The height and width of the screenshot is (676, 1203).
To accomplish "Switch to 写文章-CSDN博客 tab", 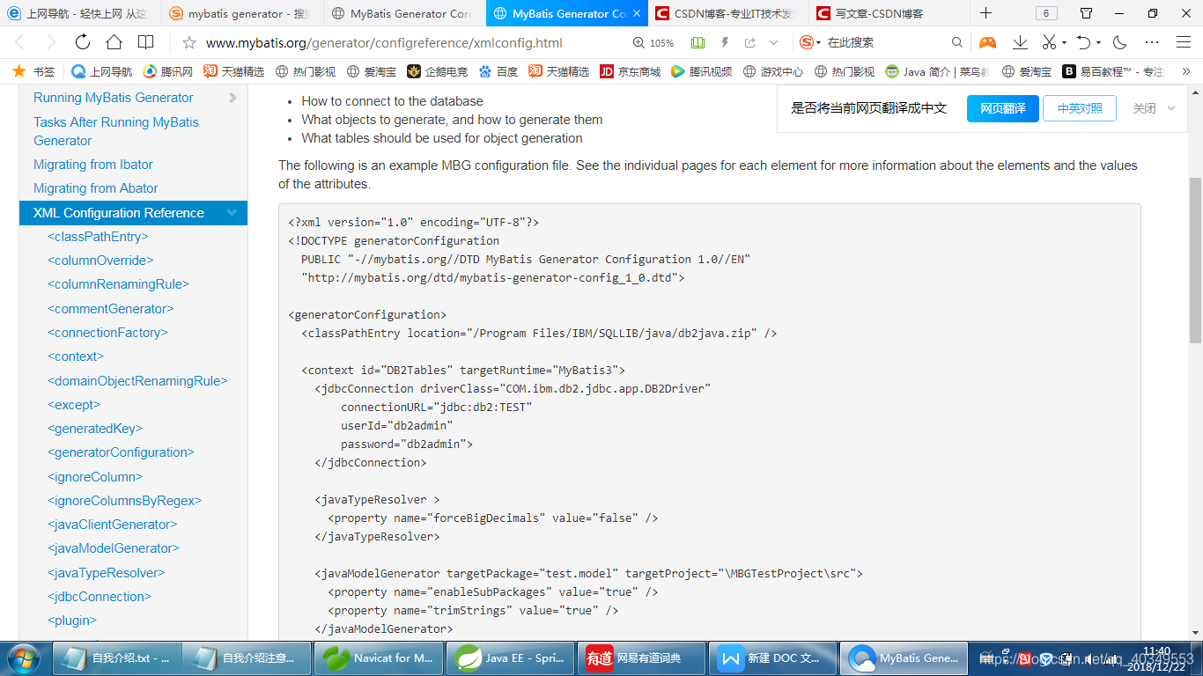I will 888,13.
